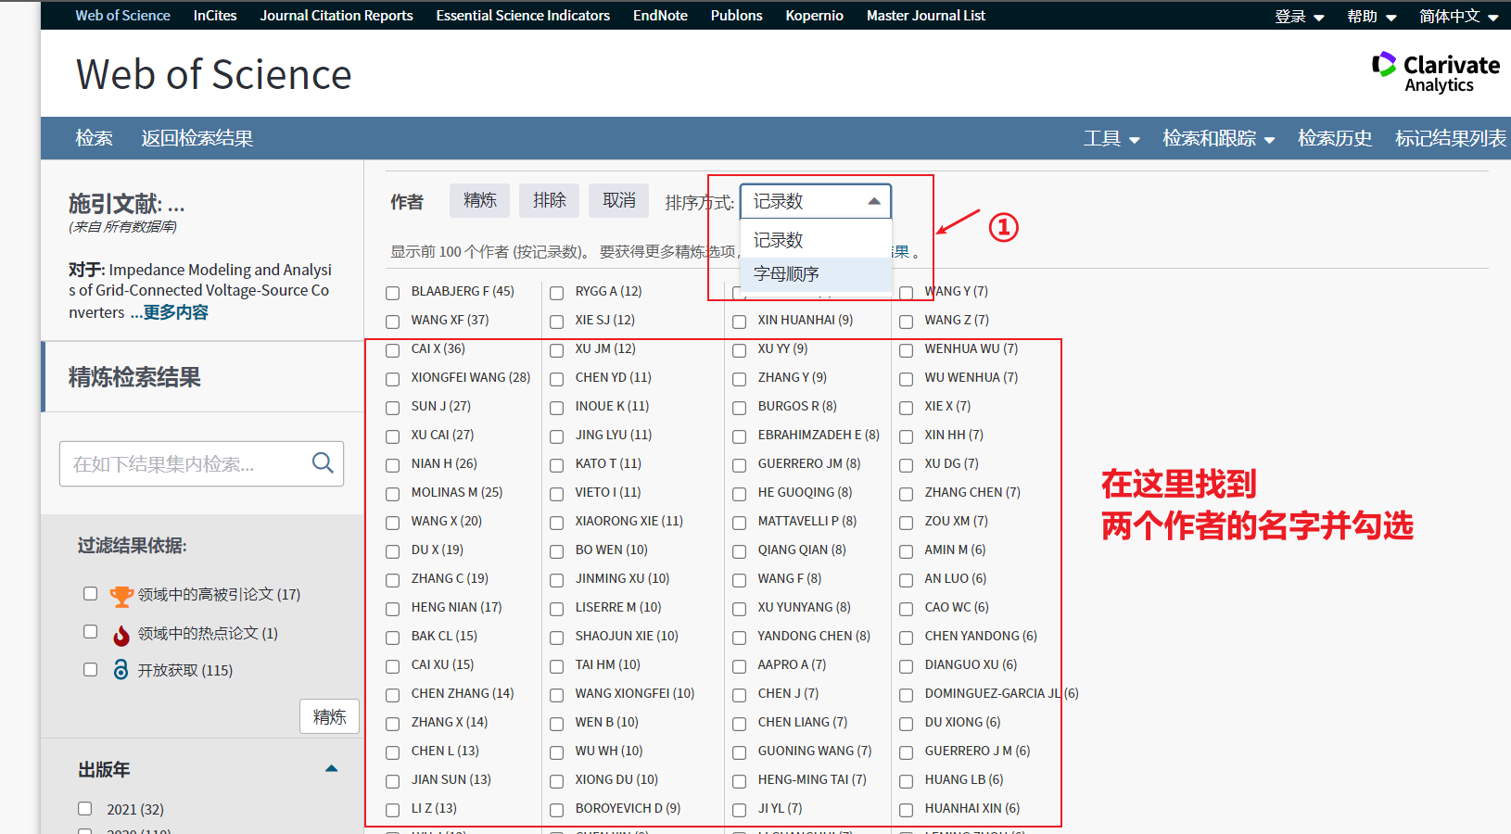This screenshot has height=834, width=1511.
Task: Open the 检索和跟踪 dropdown menu
Action: [x=1219, y=138]
